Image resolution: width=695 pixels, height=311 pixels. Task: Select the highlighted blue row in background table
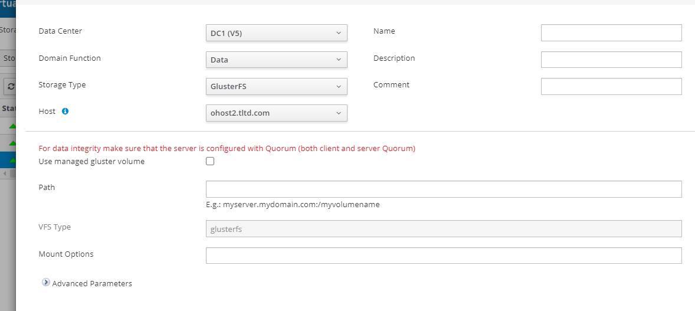[x=8, y=159]
